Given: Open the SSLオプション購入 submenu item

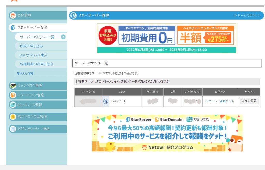Looking at the screenshot, I should pyautogui.click(x=33, y=55).
